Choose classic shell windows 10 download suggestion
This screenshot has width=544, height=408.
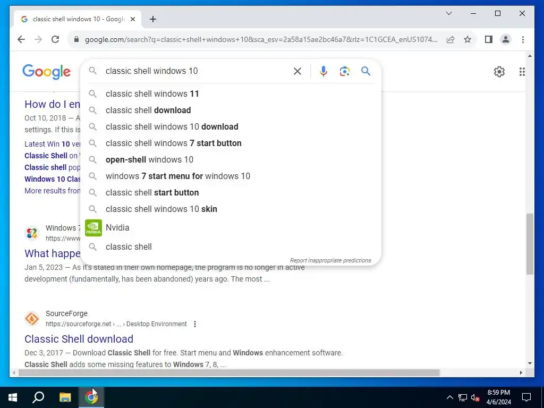(x=231, y=126)
